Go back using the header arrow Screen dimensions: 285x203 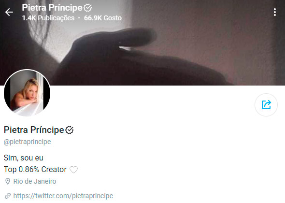coord(9,12)
